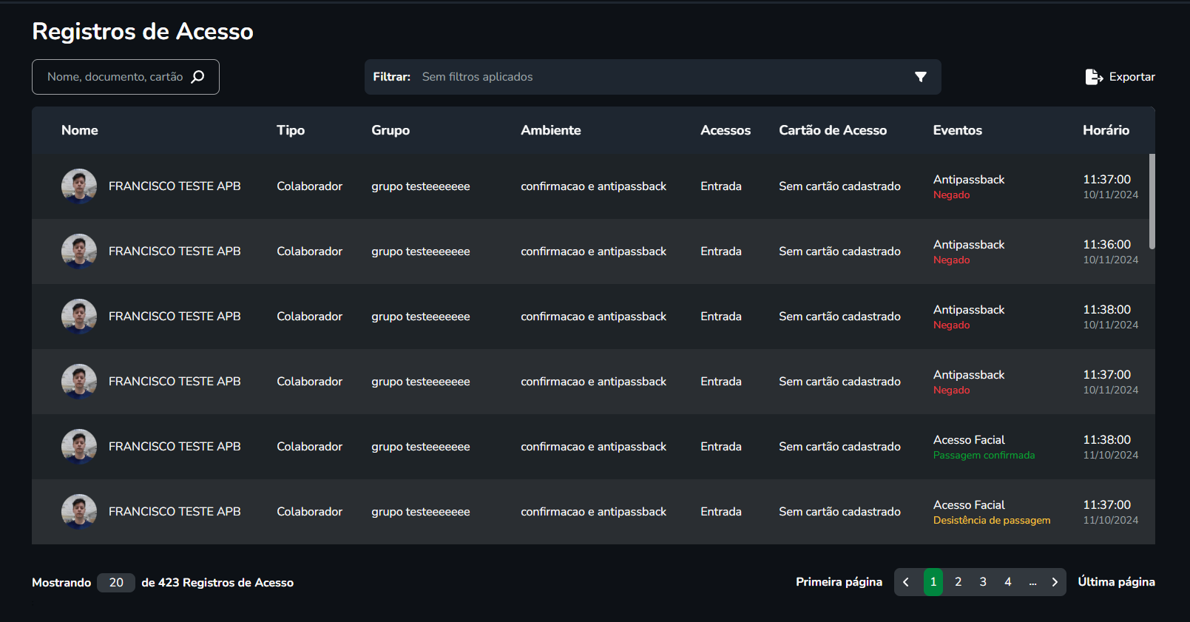Jump to Primeira página
1190x622 pixels.
[x=839, y=582]
